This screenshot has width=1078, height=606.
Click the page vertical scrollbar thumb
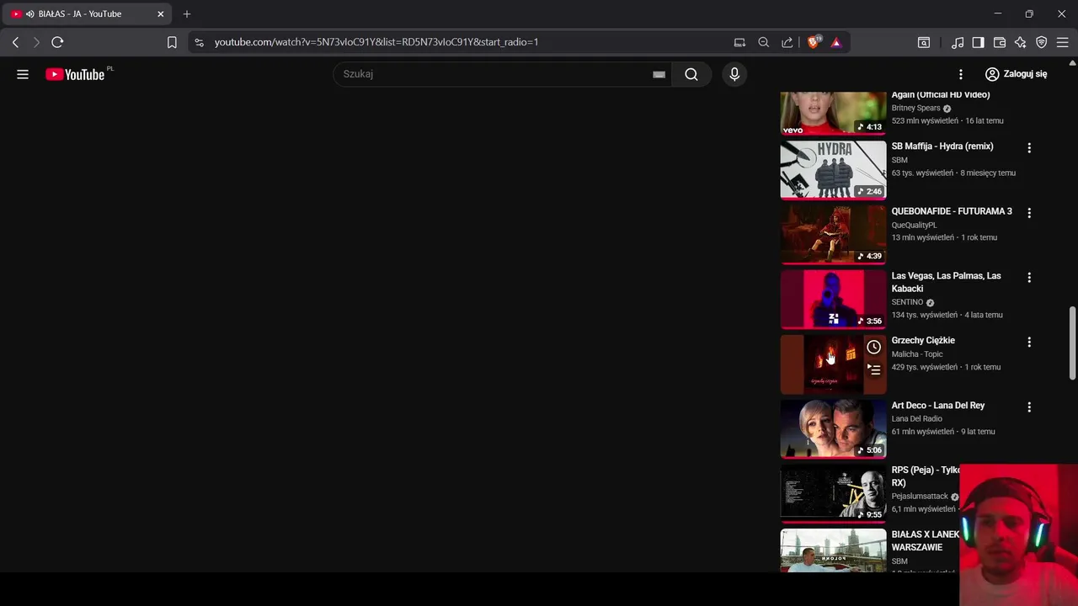1072,343
